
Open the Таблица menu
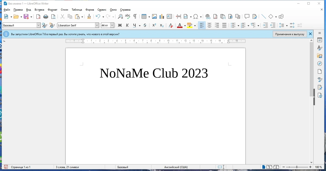pyautogui.click(x=77, y=10)
